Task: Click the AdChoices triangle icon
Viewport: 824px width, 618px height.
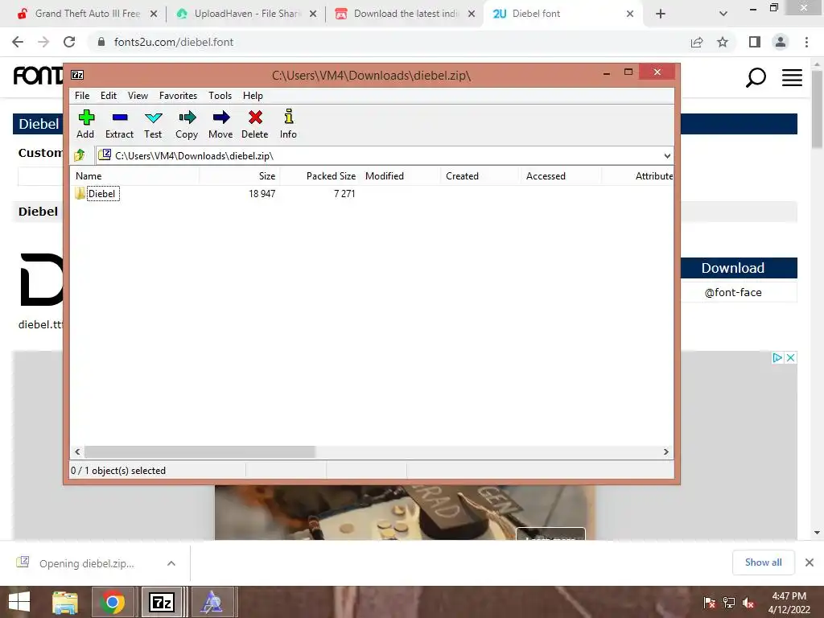Action: coord(778,357)
